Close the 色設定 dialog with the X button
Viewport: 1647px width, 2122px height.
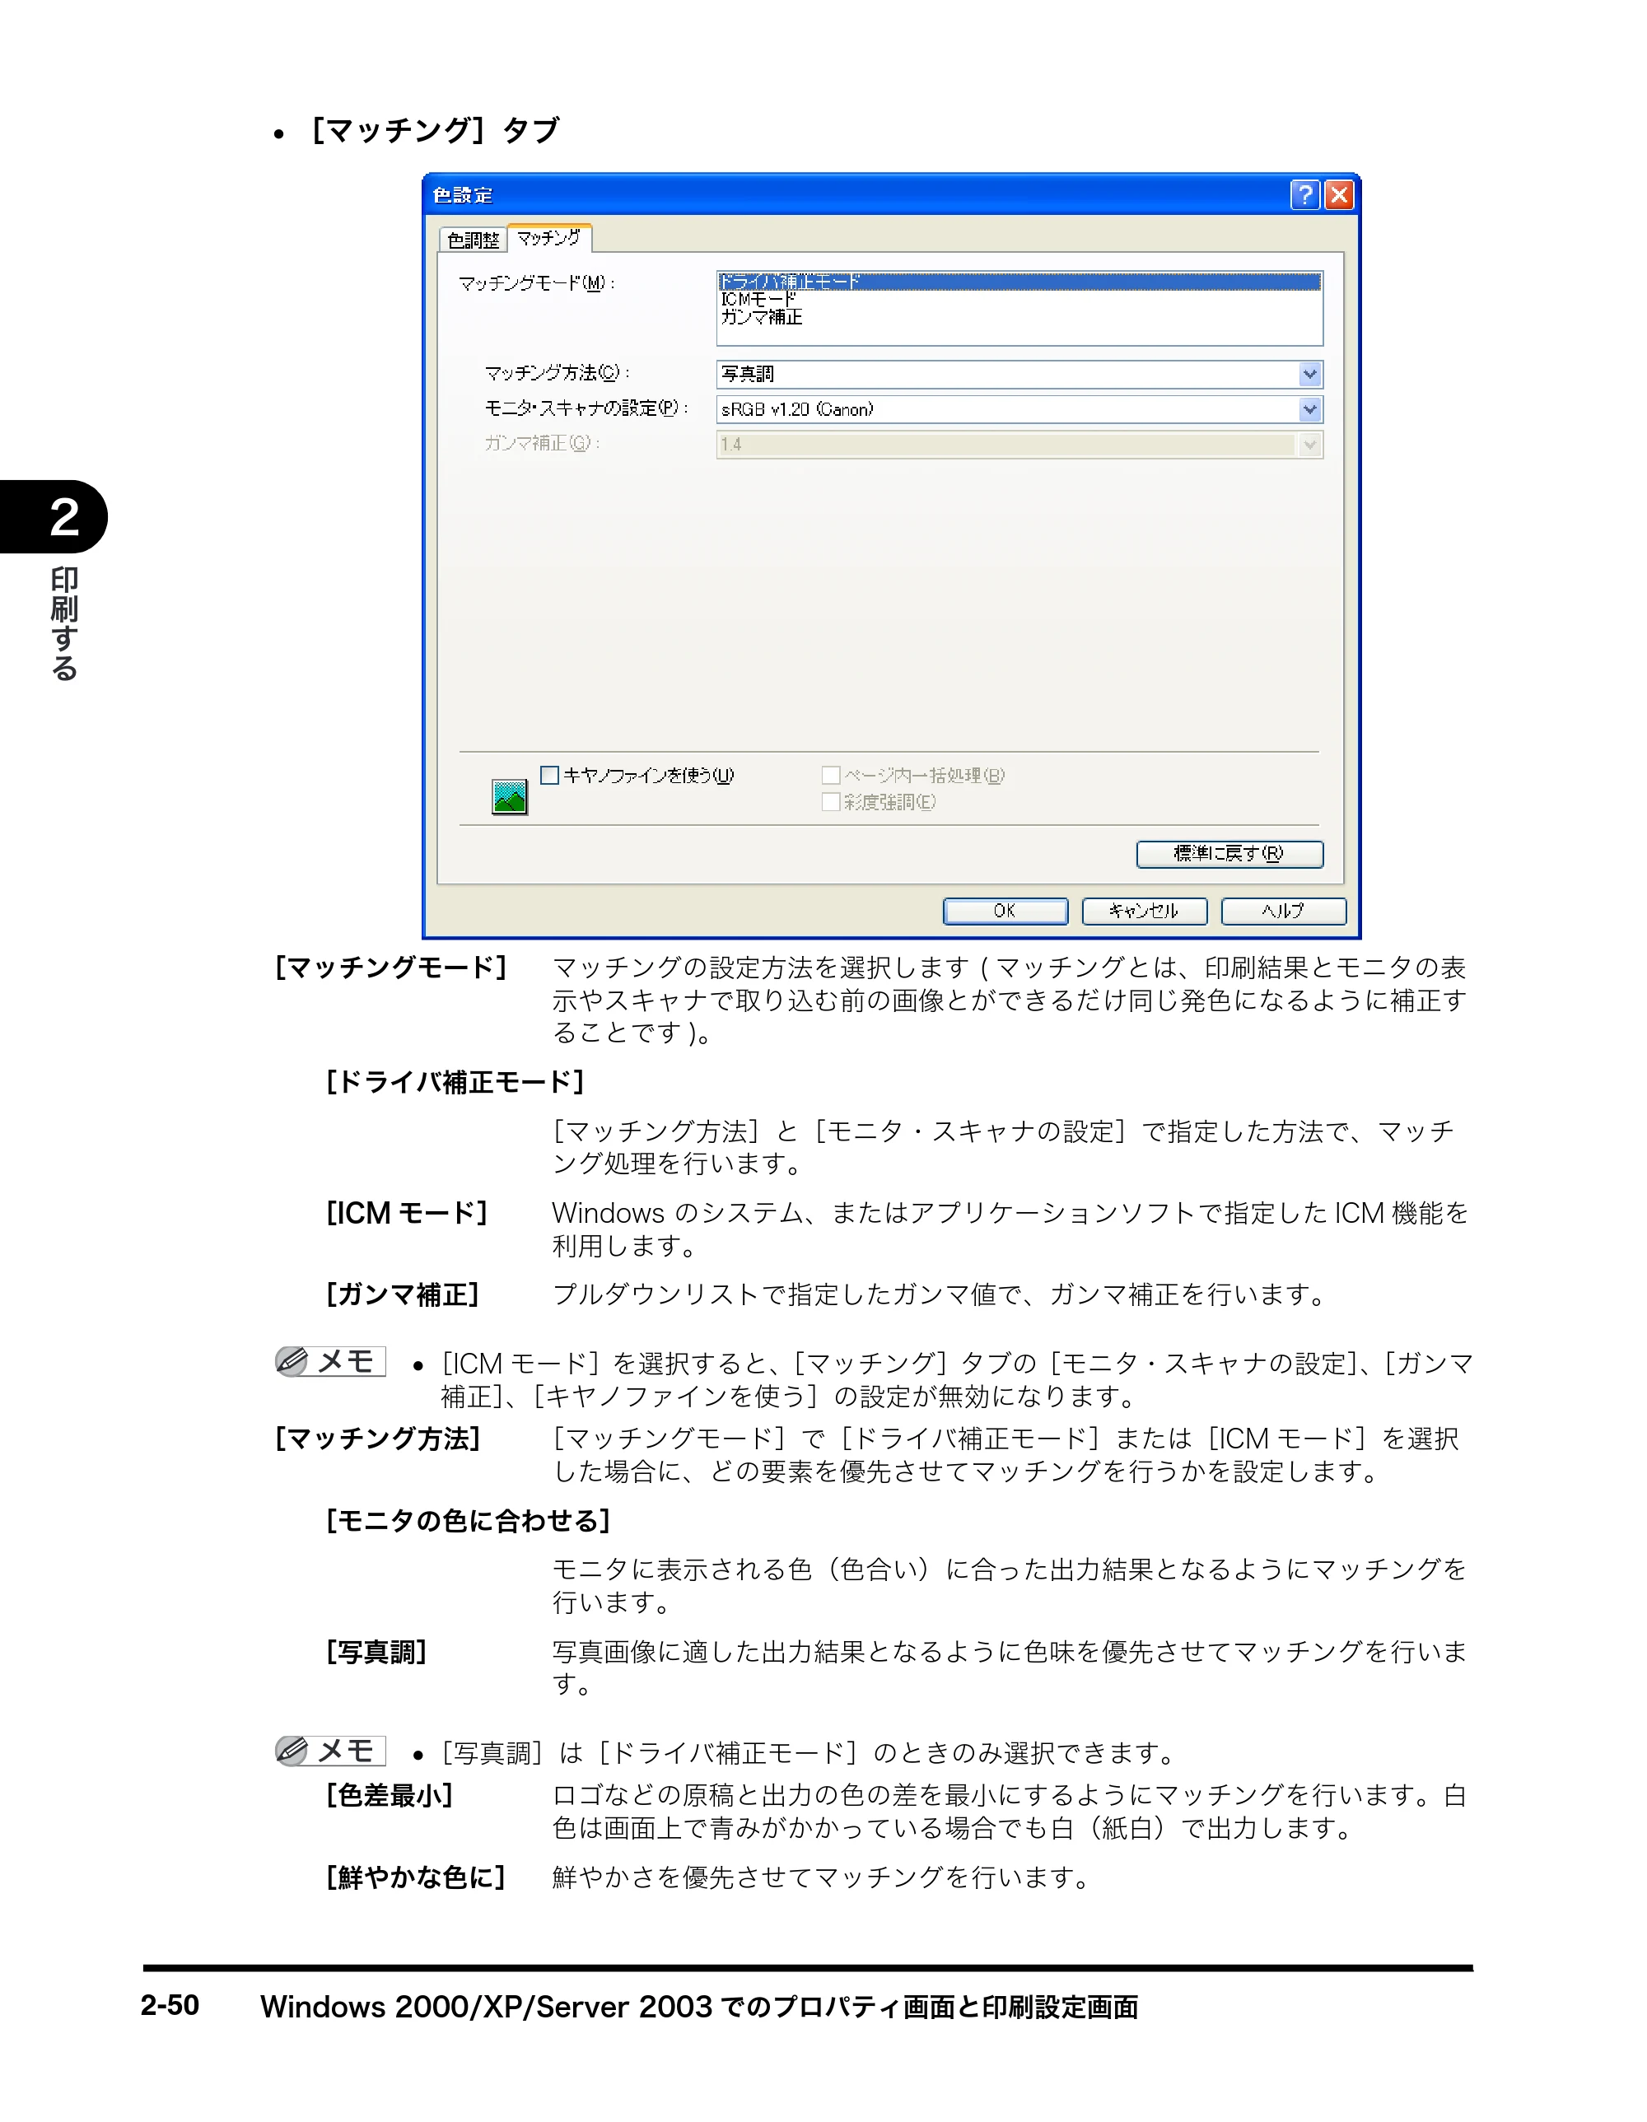click(x=1339, y=195)
